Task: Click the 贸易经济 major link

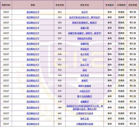Action: pyautogui.click(x=84, y=49)
